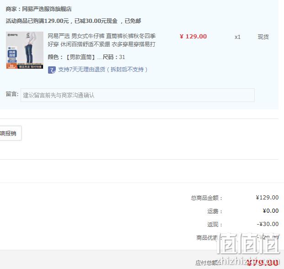Select the 返现 label
Viewport: 284px width, 269px height.
tap(214, 225)
